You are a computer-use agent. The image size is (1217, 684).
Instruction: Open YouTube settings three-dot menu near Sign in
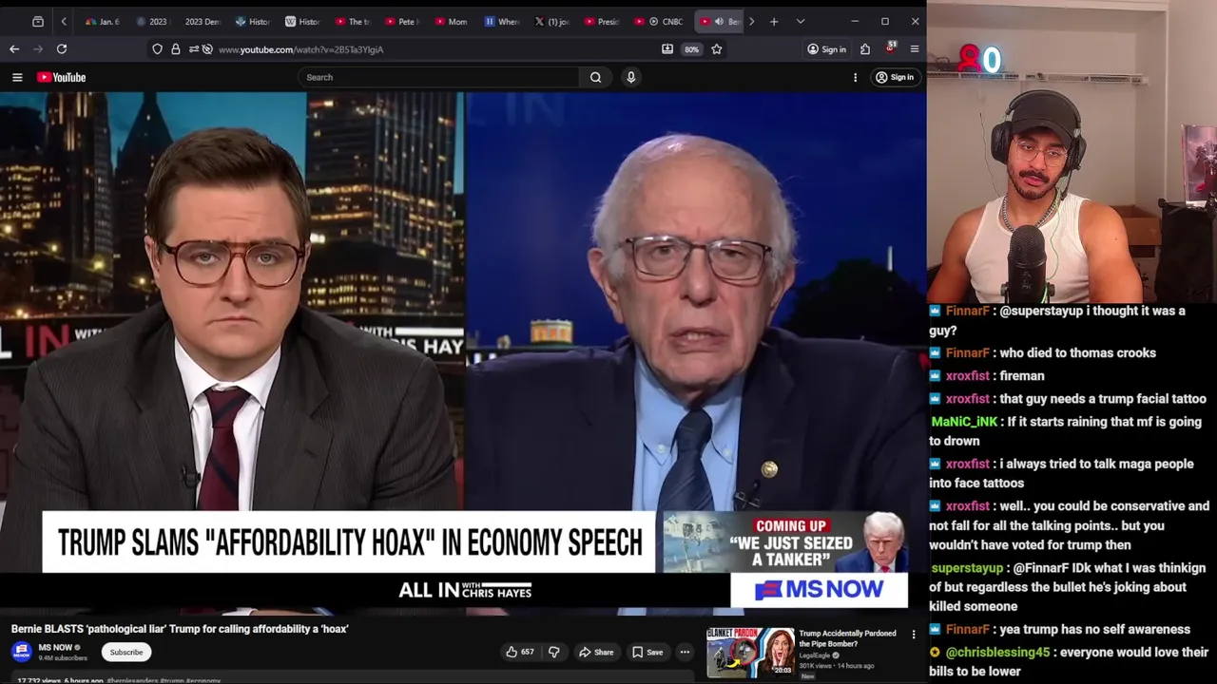[855, 77]
